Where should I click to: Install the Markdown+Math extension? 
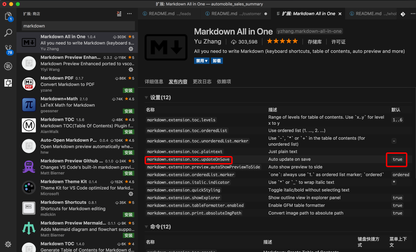[129, 111]
